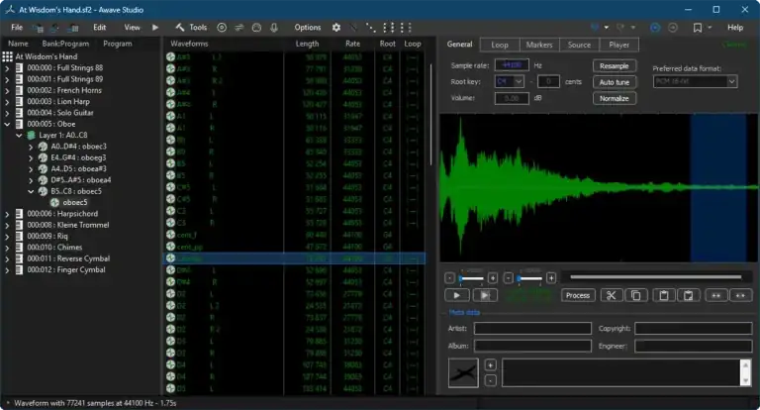760x410 pixels.
Task: Click the Artist input field
Action: (532, 329)
